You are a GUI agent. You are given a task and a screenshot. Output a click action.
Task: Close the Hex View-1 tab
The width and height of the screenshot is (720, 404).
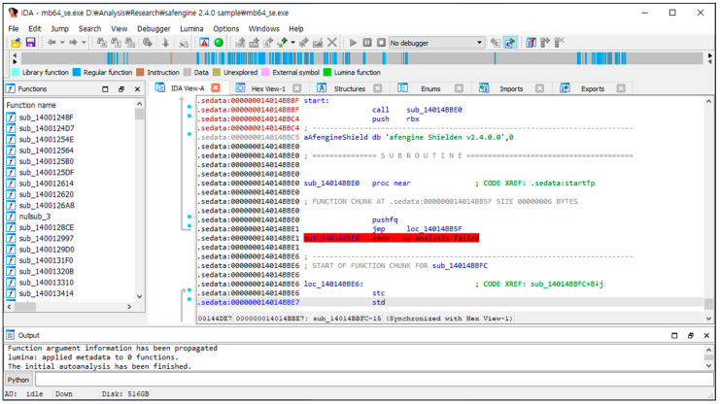click(296, 88)
